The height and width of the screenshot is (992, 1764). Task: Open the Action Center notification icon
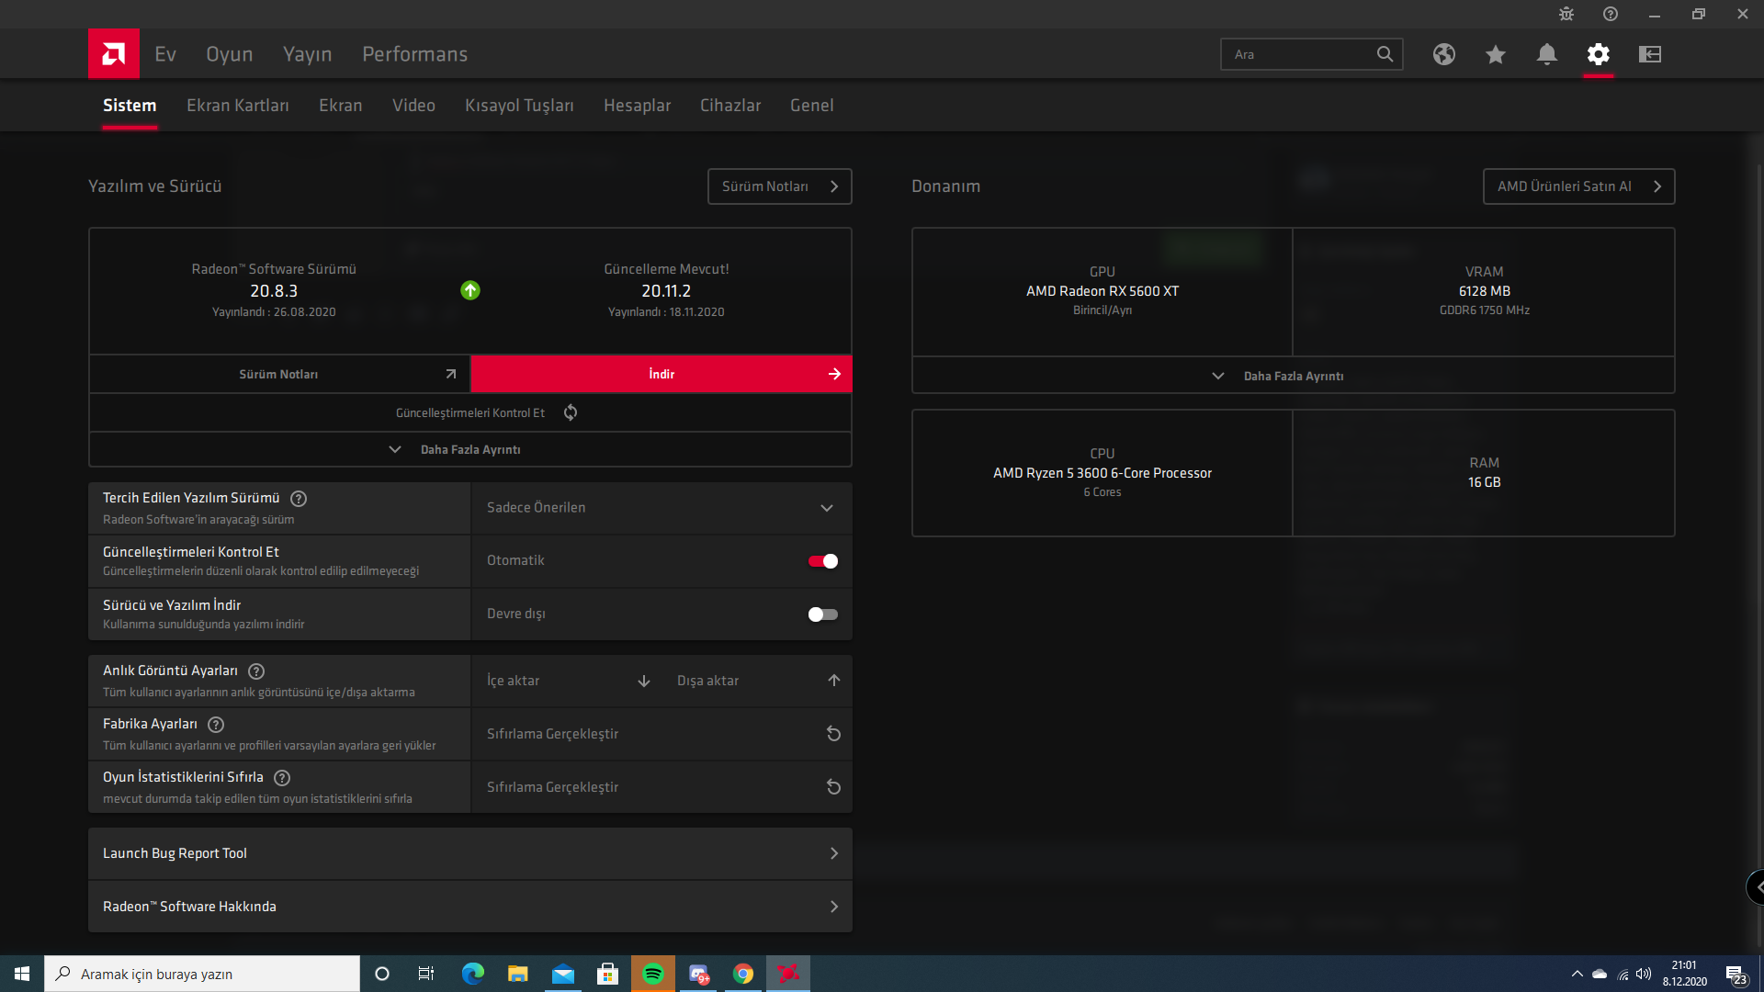tap(1736, 975)
